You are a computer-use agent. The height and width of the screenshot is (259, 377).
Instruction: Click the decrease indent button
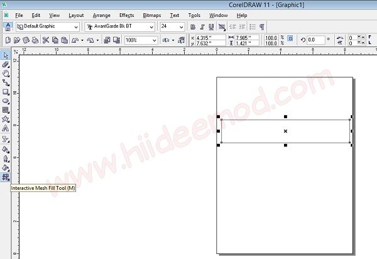click(232, 26)
